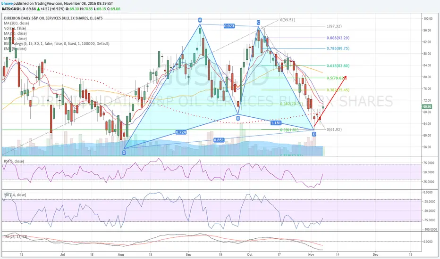Select the MA (200, close) indicator label
Screen dimensions: 440x259
click(16, 23)
